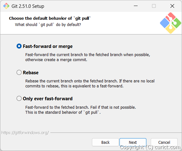Viewport: 182px width, 151px height.
Task: Click the Git logo in title bar
Action: click(x=6, y=6)
